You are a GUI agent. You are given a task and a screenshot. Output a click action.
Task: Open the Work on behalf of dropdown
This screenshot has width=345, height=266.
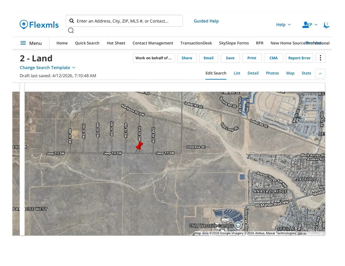(154, 58)
